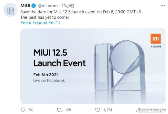Viewport: 168px width, 114px height.
Task: Click the tweet text about Feb 8 launch
Action: (81, 12)
